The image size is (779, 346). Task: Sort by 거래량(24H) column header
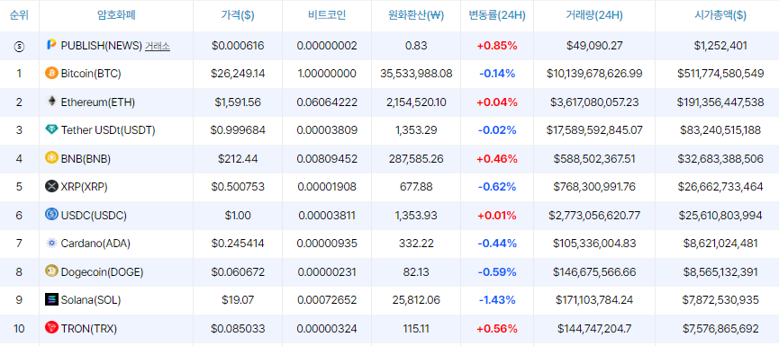(x=594, y=15)
